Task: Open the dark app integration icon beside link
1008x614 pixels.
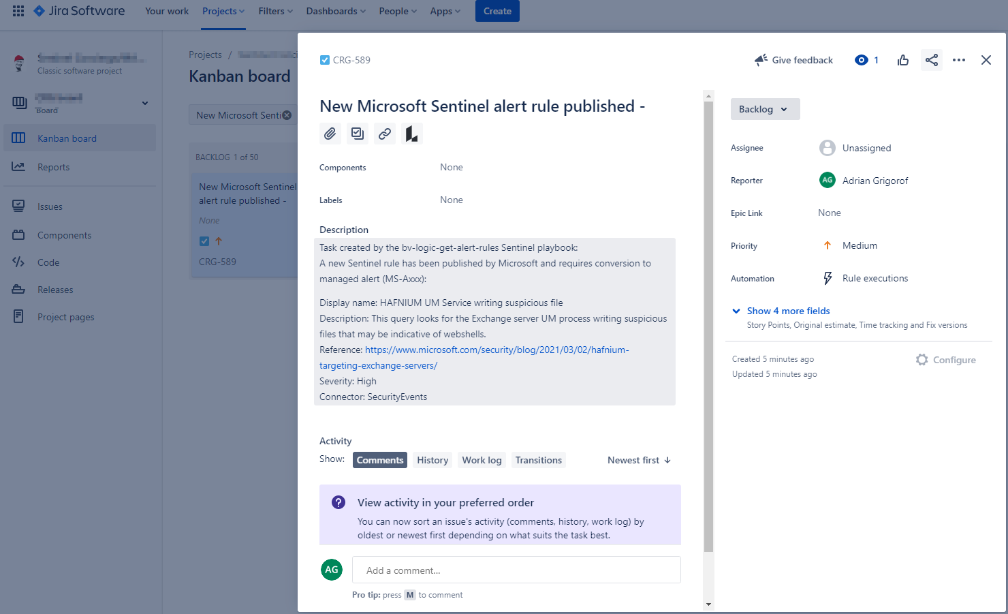Action: [x=412, y=134]
